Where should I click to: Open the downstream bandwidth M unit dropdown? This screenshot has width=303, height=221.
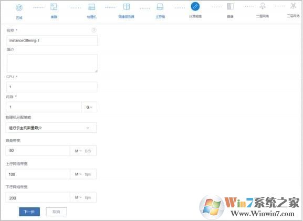(78, 197)
